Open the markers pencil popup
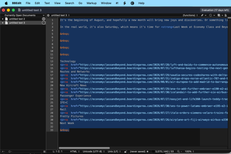 (x=204, y=15)
